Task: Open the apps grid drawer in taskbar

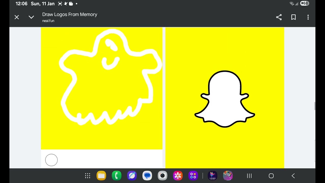Action: (x=88, y=176)
